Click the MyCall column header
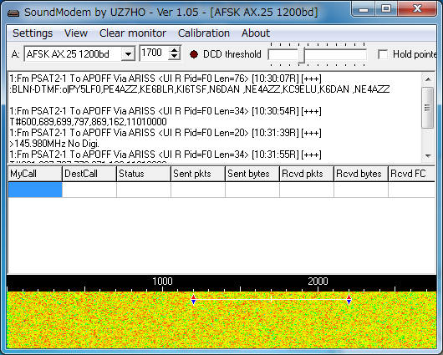443x355 pixels. click(x=35, y=174)
